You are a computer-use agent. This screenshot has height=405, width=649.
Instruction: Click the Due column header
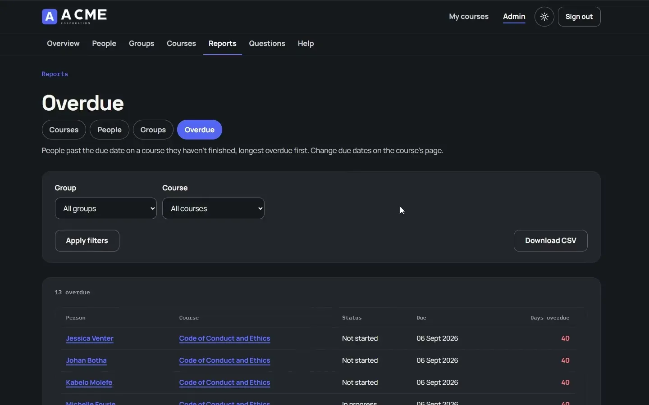[x=421, y=318]
